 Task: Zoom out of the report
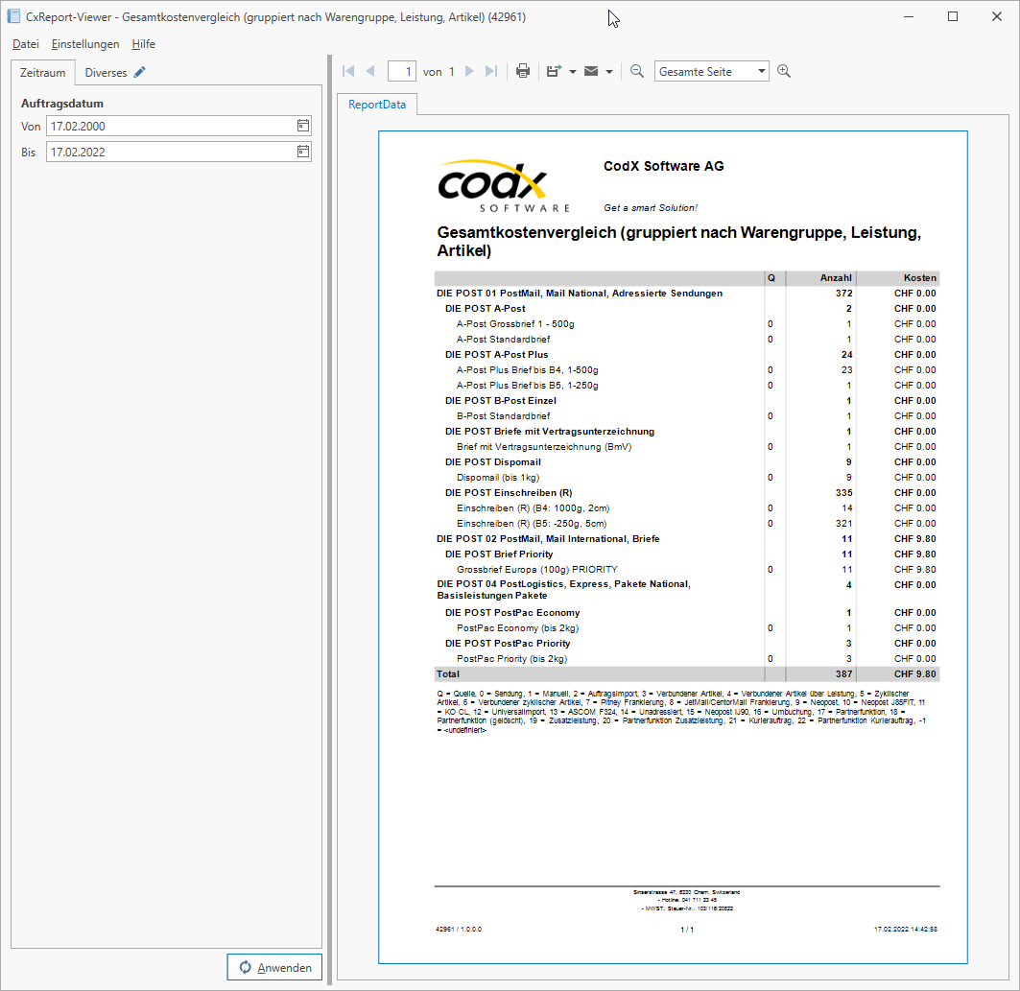coord(637,72)
